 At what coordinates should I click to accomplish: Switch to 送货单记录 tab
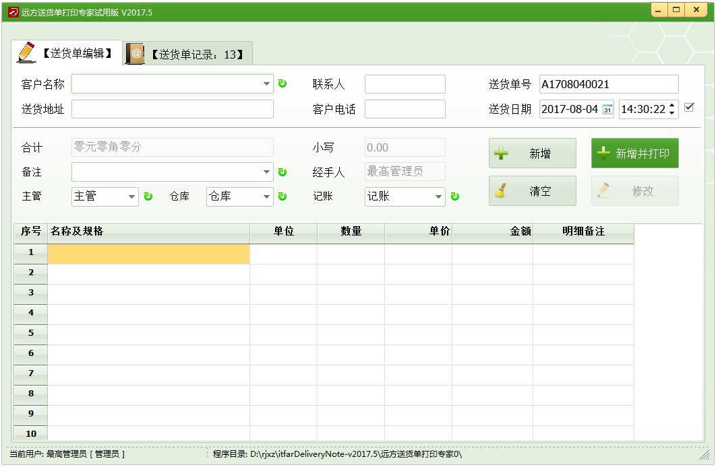(187, 55)
